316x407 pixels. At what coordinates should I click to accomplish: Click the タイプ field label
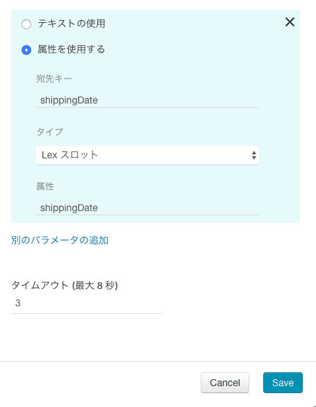coord(49,132)
